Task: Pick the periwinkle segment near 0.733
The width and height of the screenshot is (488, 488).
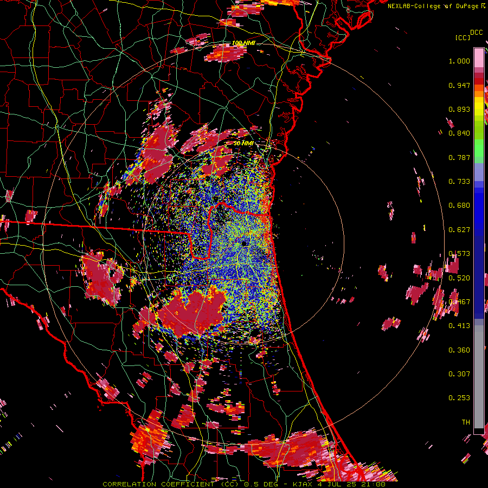Action: (x=479, y=172)
